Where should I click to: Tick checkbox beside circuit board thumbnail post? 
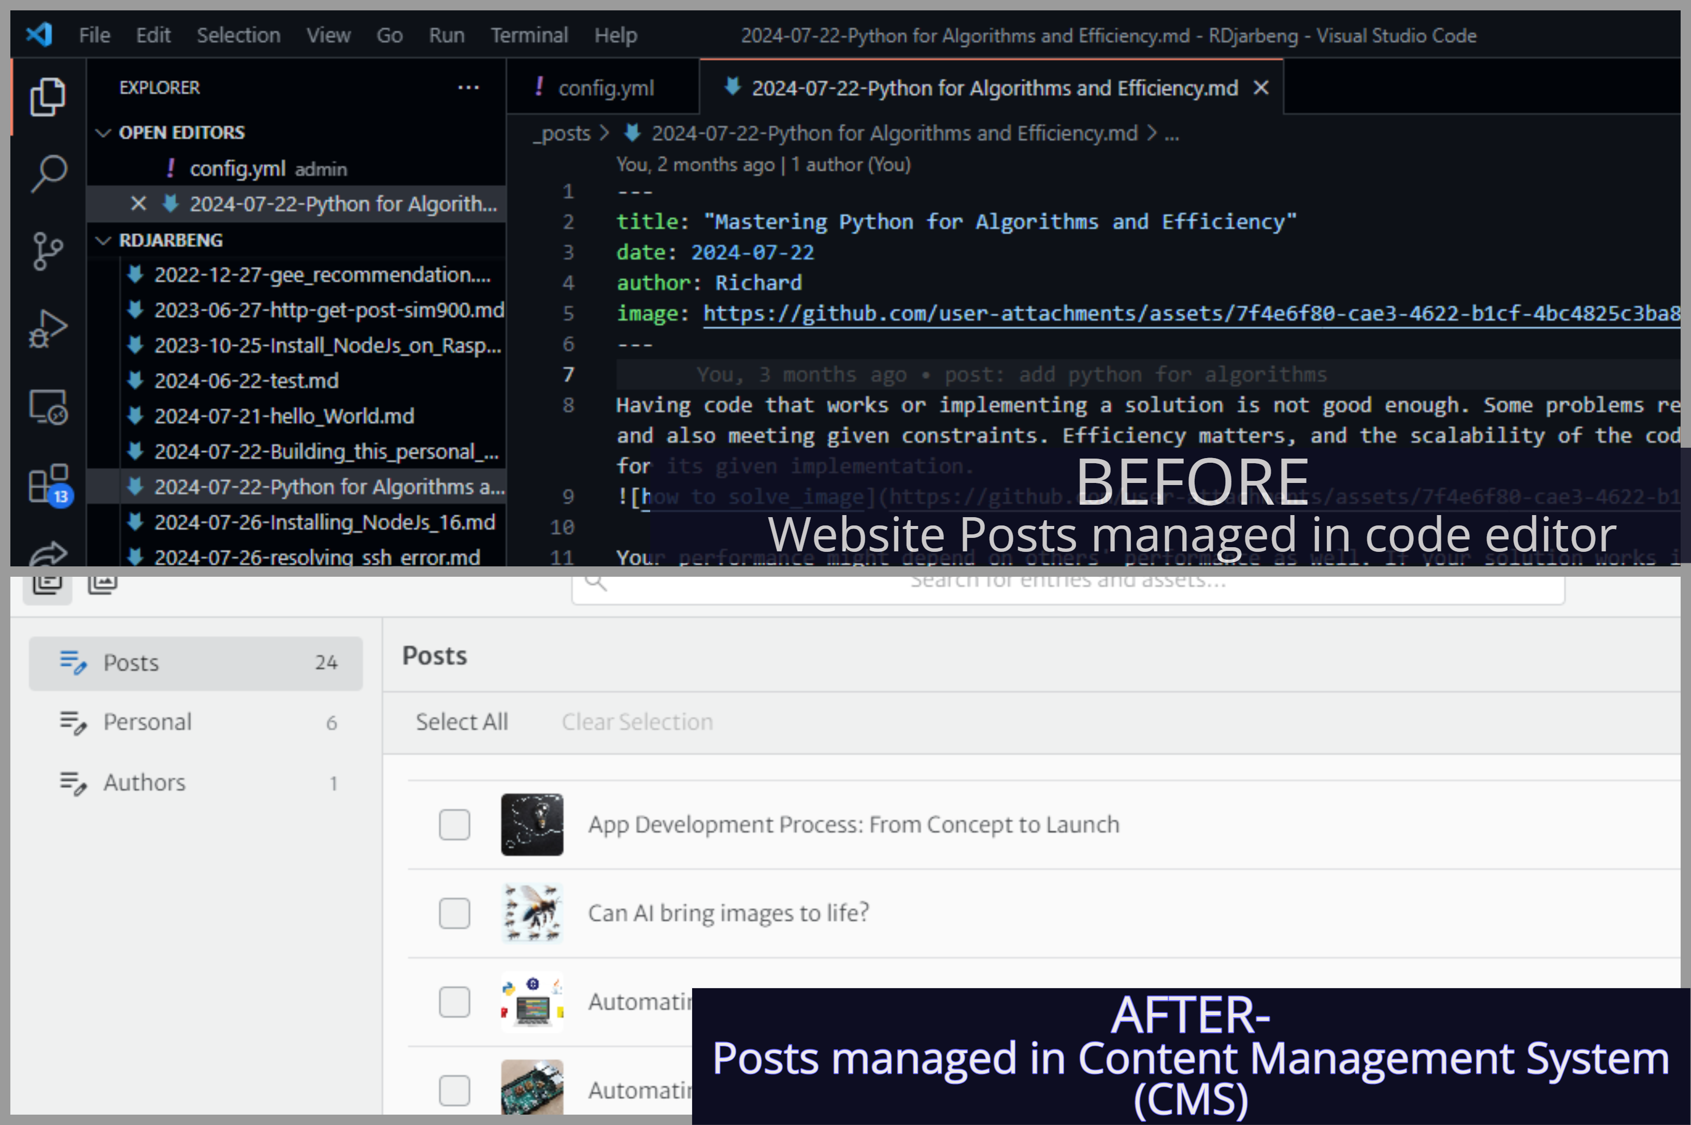[x=454, y=1091]
